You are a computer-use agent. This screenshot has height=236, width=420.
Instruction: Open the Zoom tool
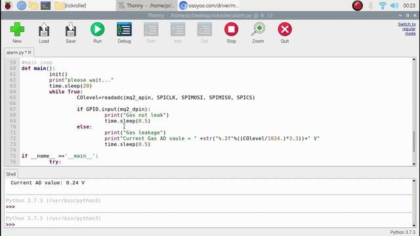[x=258, y=33]
